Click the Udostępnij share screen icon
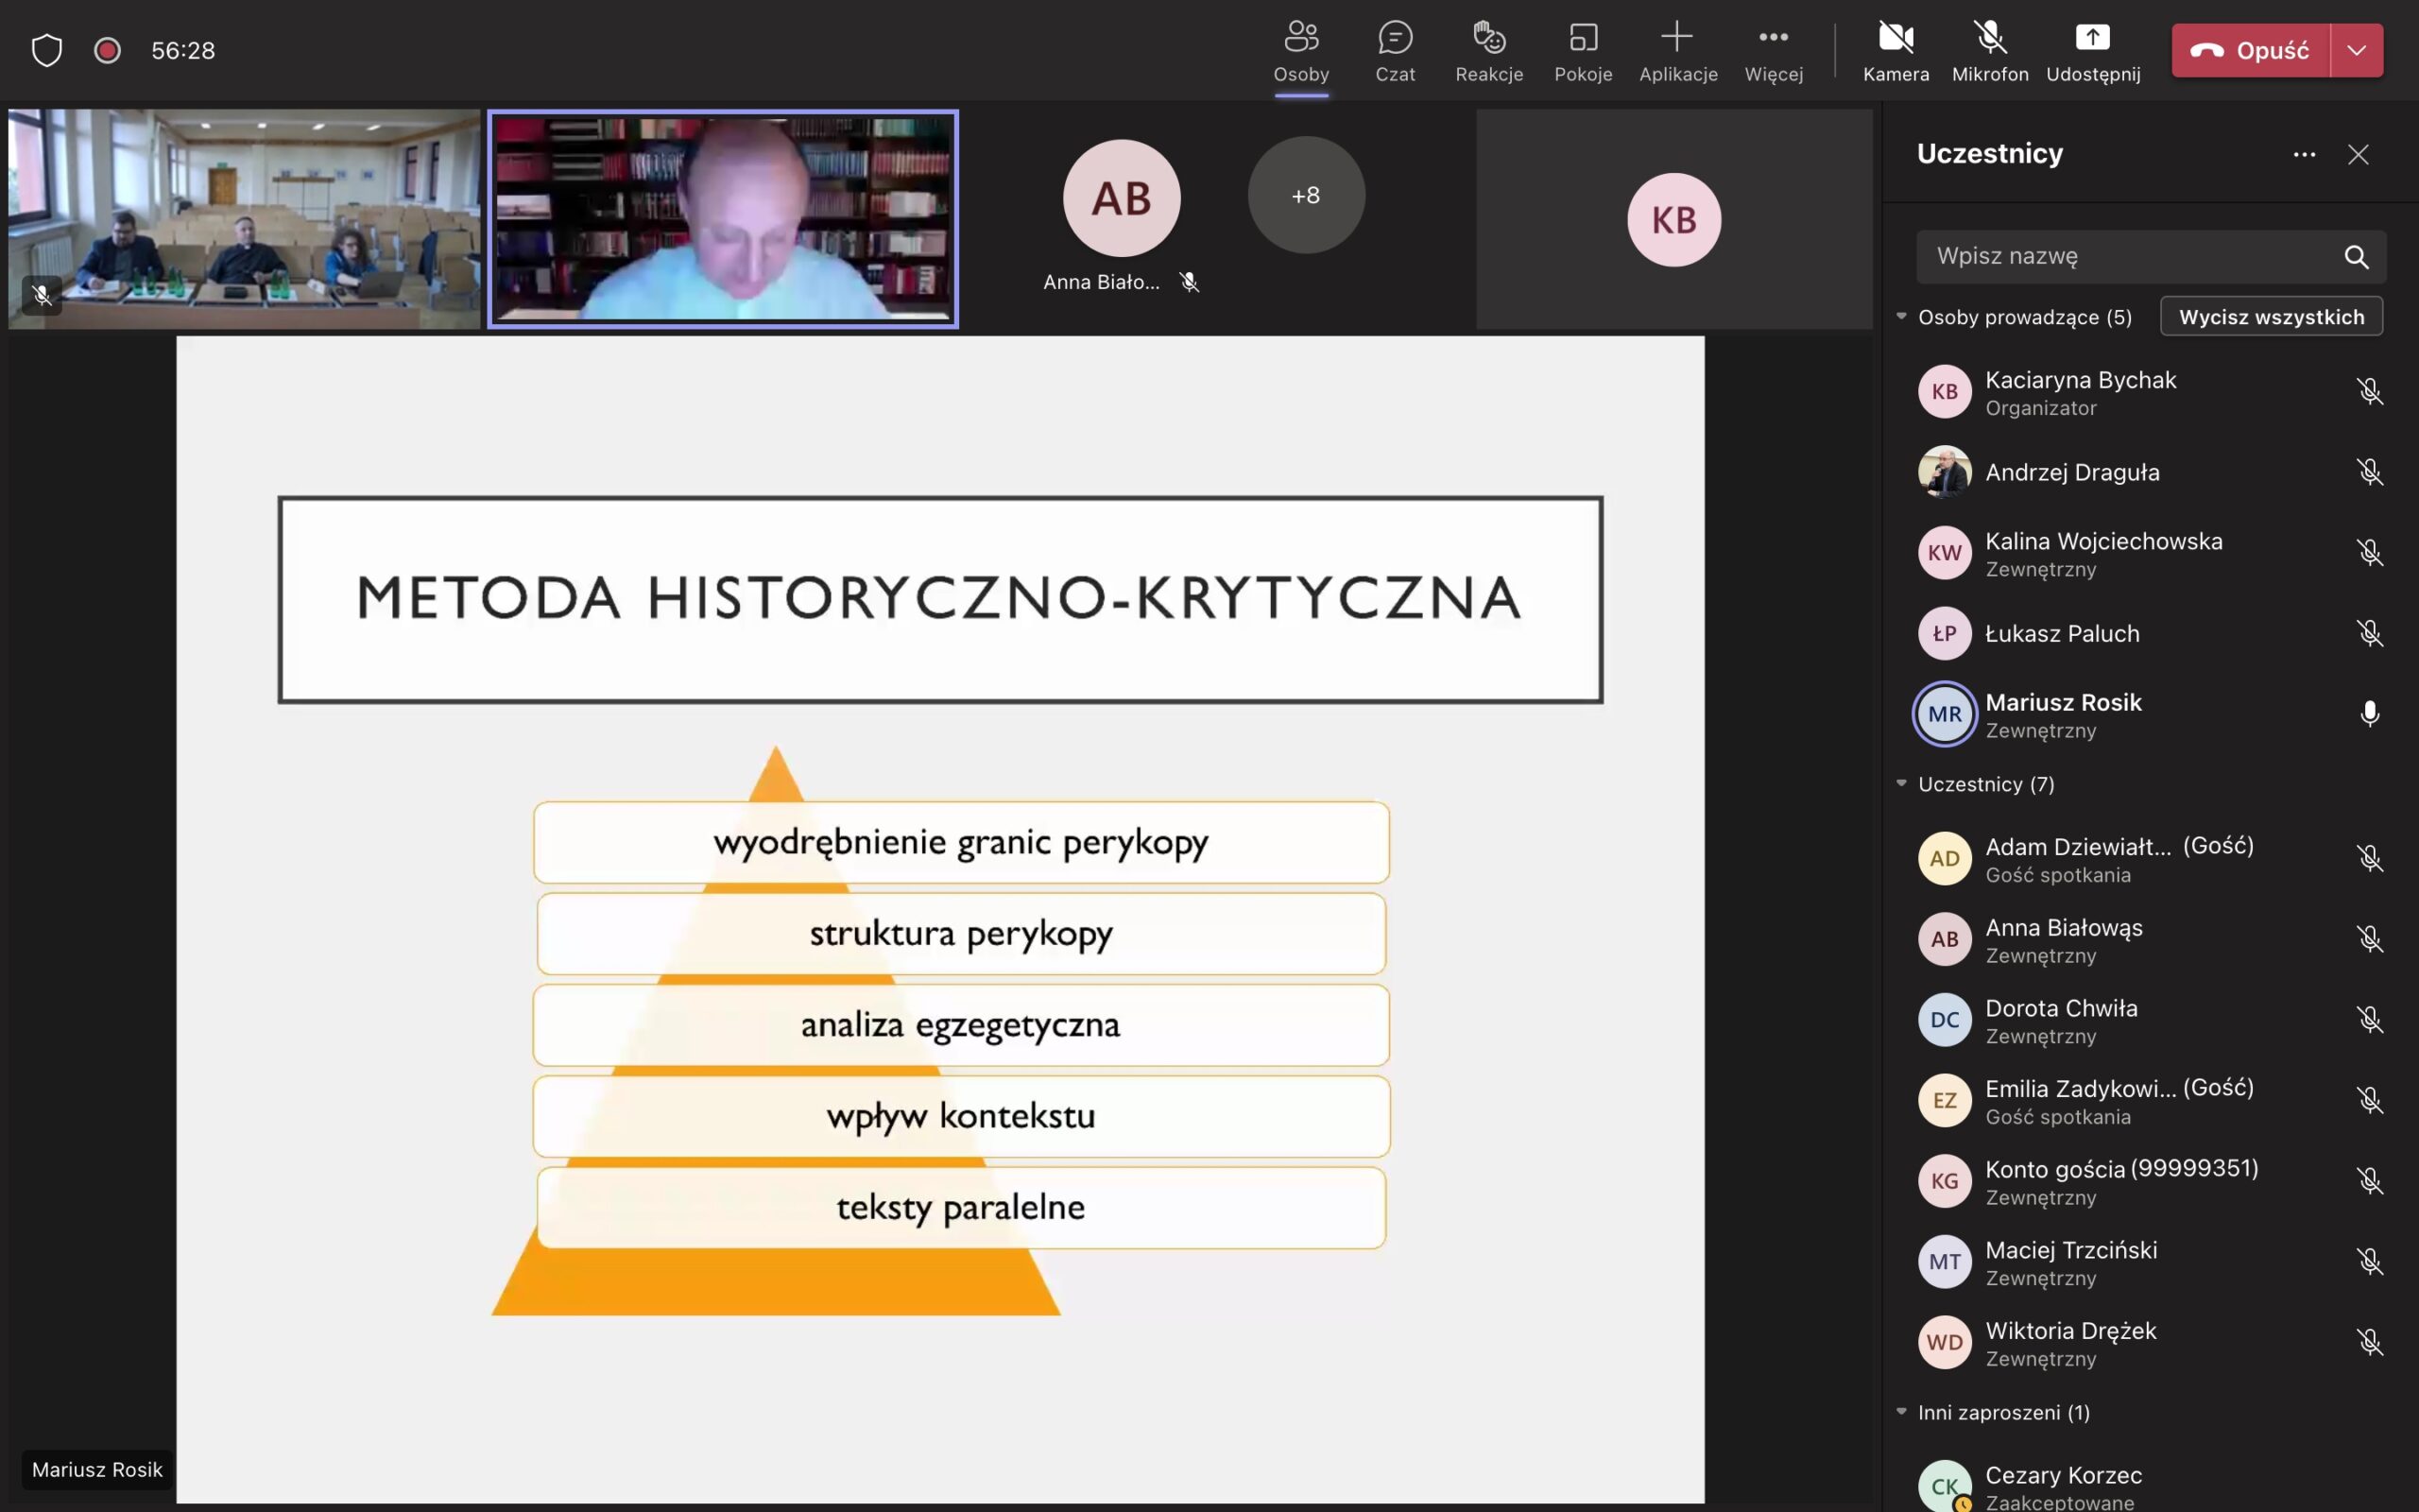2419x1512 pixels. pyautogui.click(x=2091, y=38)
